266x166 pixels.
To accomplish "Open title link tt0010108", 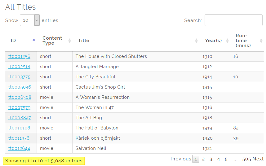I will pos(19,128).
